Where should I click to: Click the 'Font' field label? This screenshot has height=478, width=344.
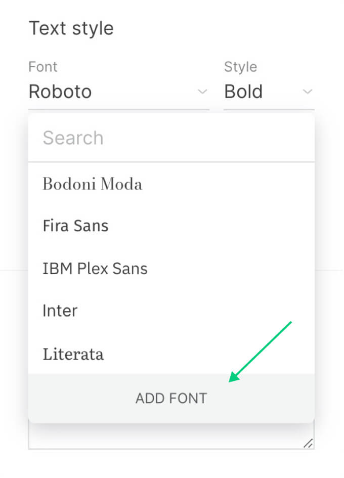point(43,67)
